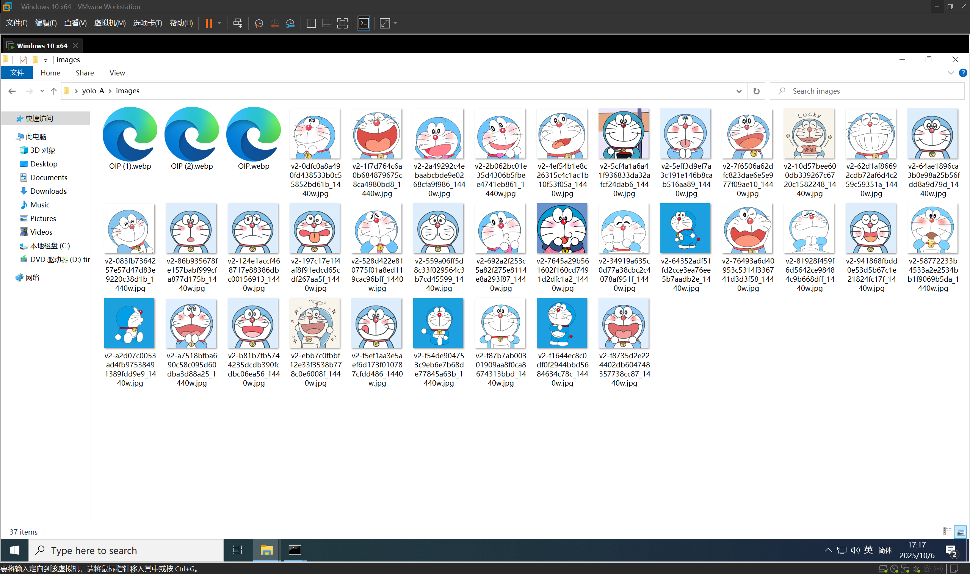This screenshot has width=970, height=574.
Task: Pause the virtual machine with the orange button
Action: point(208,23)
